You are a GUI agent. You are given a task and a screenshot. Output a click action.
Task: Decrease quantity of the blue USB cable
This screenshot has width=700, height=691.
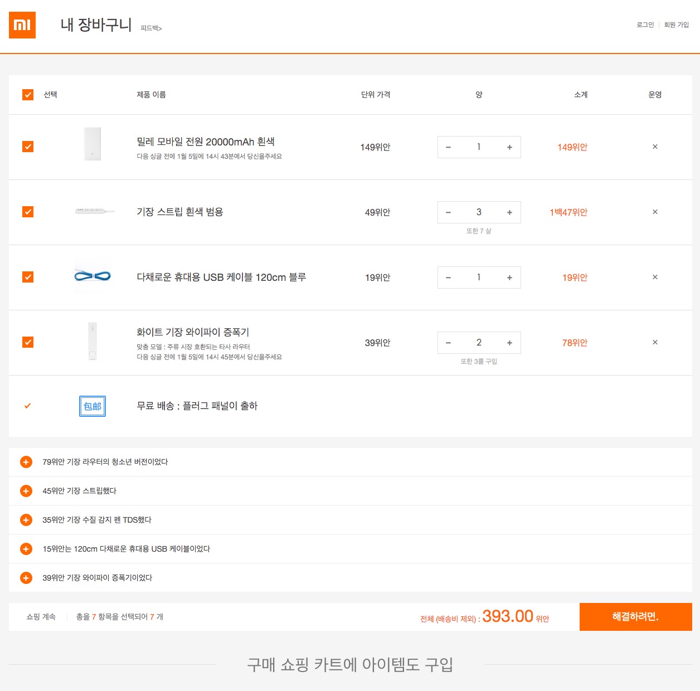tap(448, 278)
